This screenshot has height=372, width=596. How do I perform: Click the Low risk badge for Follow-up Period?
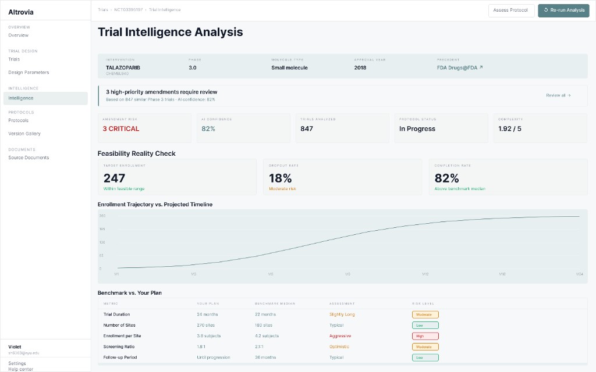pyautogui.click(x=425, y=357)
